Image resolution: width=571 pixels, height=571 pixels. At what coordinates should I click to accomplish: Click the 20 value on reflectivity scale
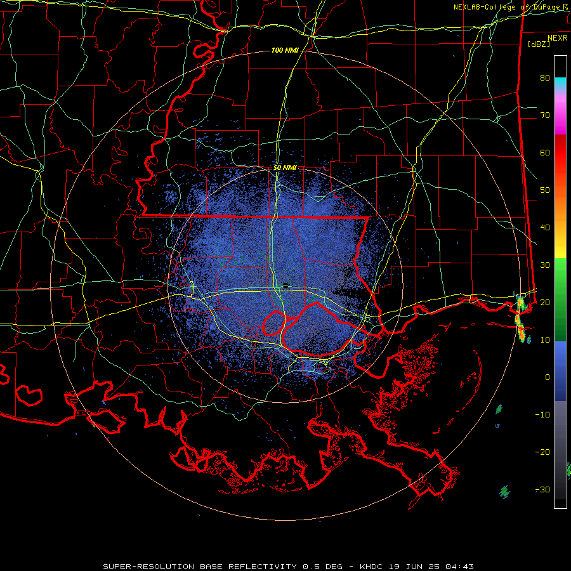tap(545, 302)
